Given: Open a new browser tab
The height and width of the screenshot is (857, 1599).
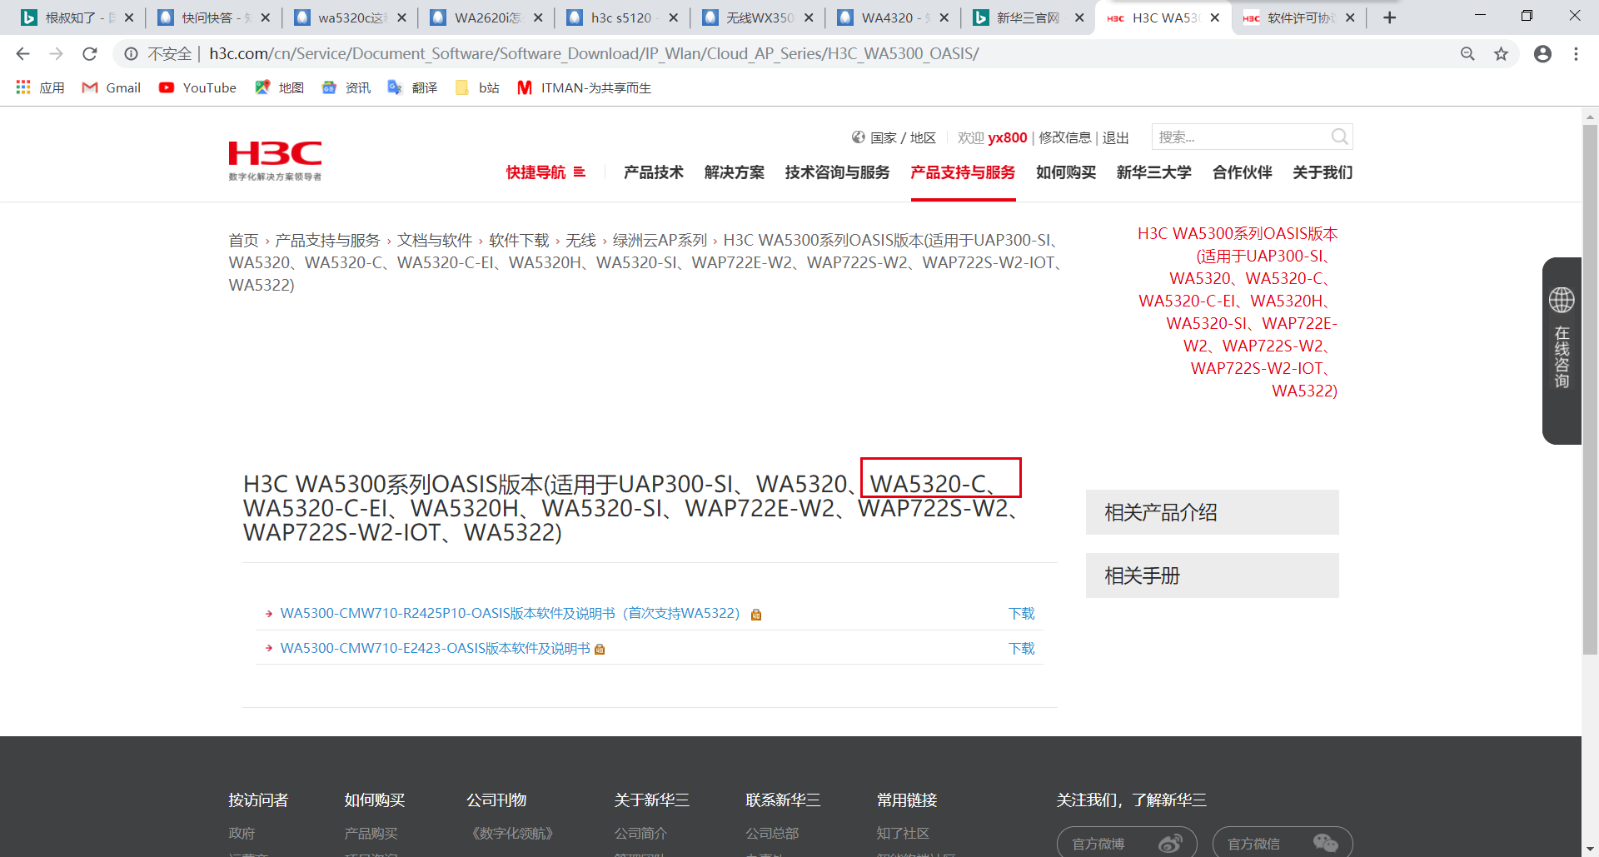Looking at the screenshot, I should (x=1389, y=17).
